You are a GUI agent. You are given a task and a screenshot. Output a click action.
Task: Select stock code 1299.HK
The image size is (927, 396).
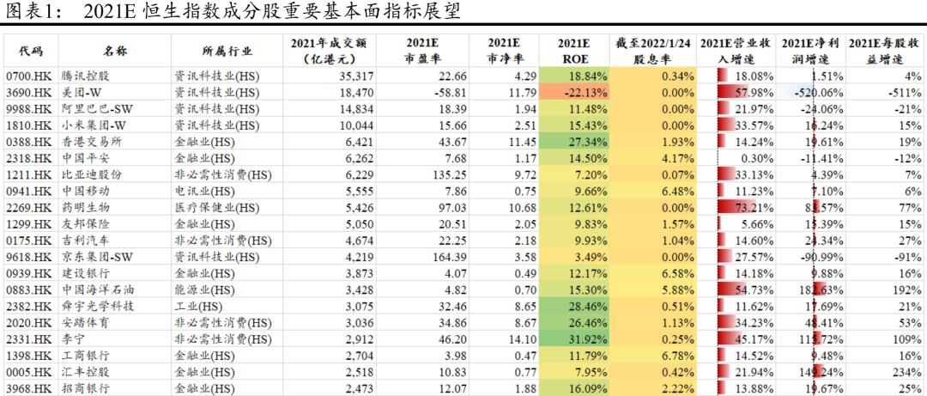[x=29, y=226]
